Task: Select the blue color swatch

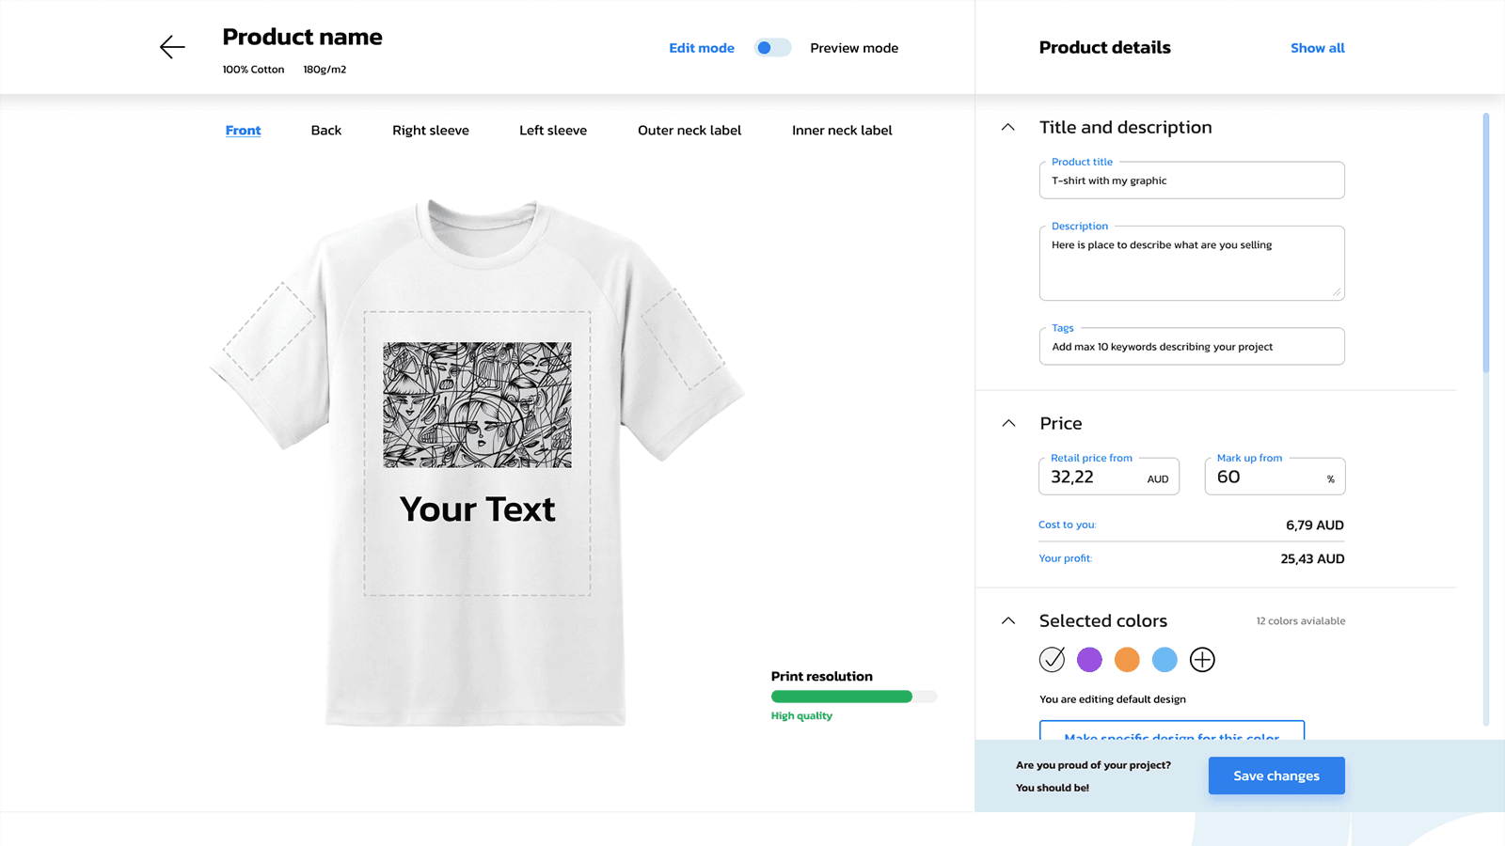Action: [x=1164, y=659]
